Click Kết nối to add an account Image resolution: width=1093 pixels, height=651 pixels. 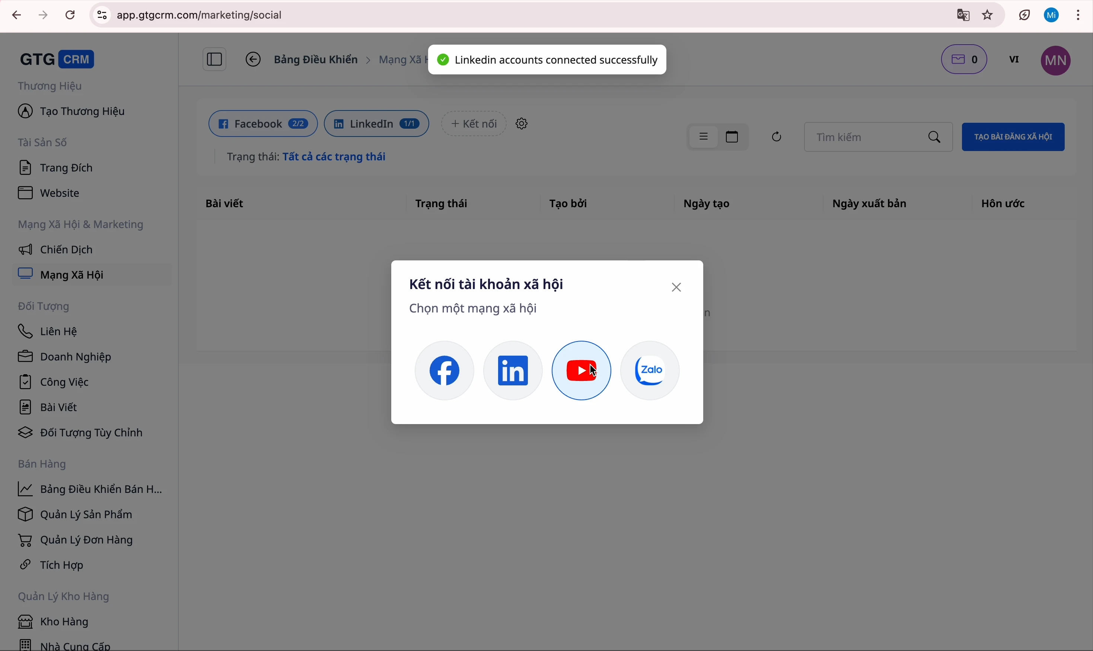(x=473, y=123)
